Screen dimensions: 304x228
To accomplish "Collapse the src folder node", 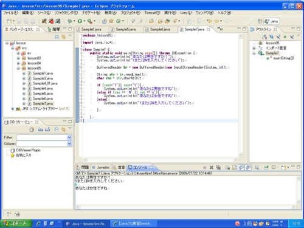I will [x=13, y=48].
